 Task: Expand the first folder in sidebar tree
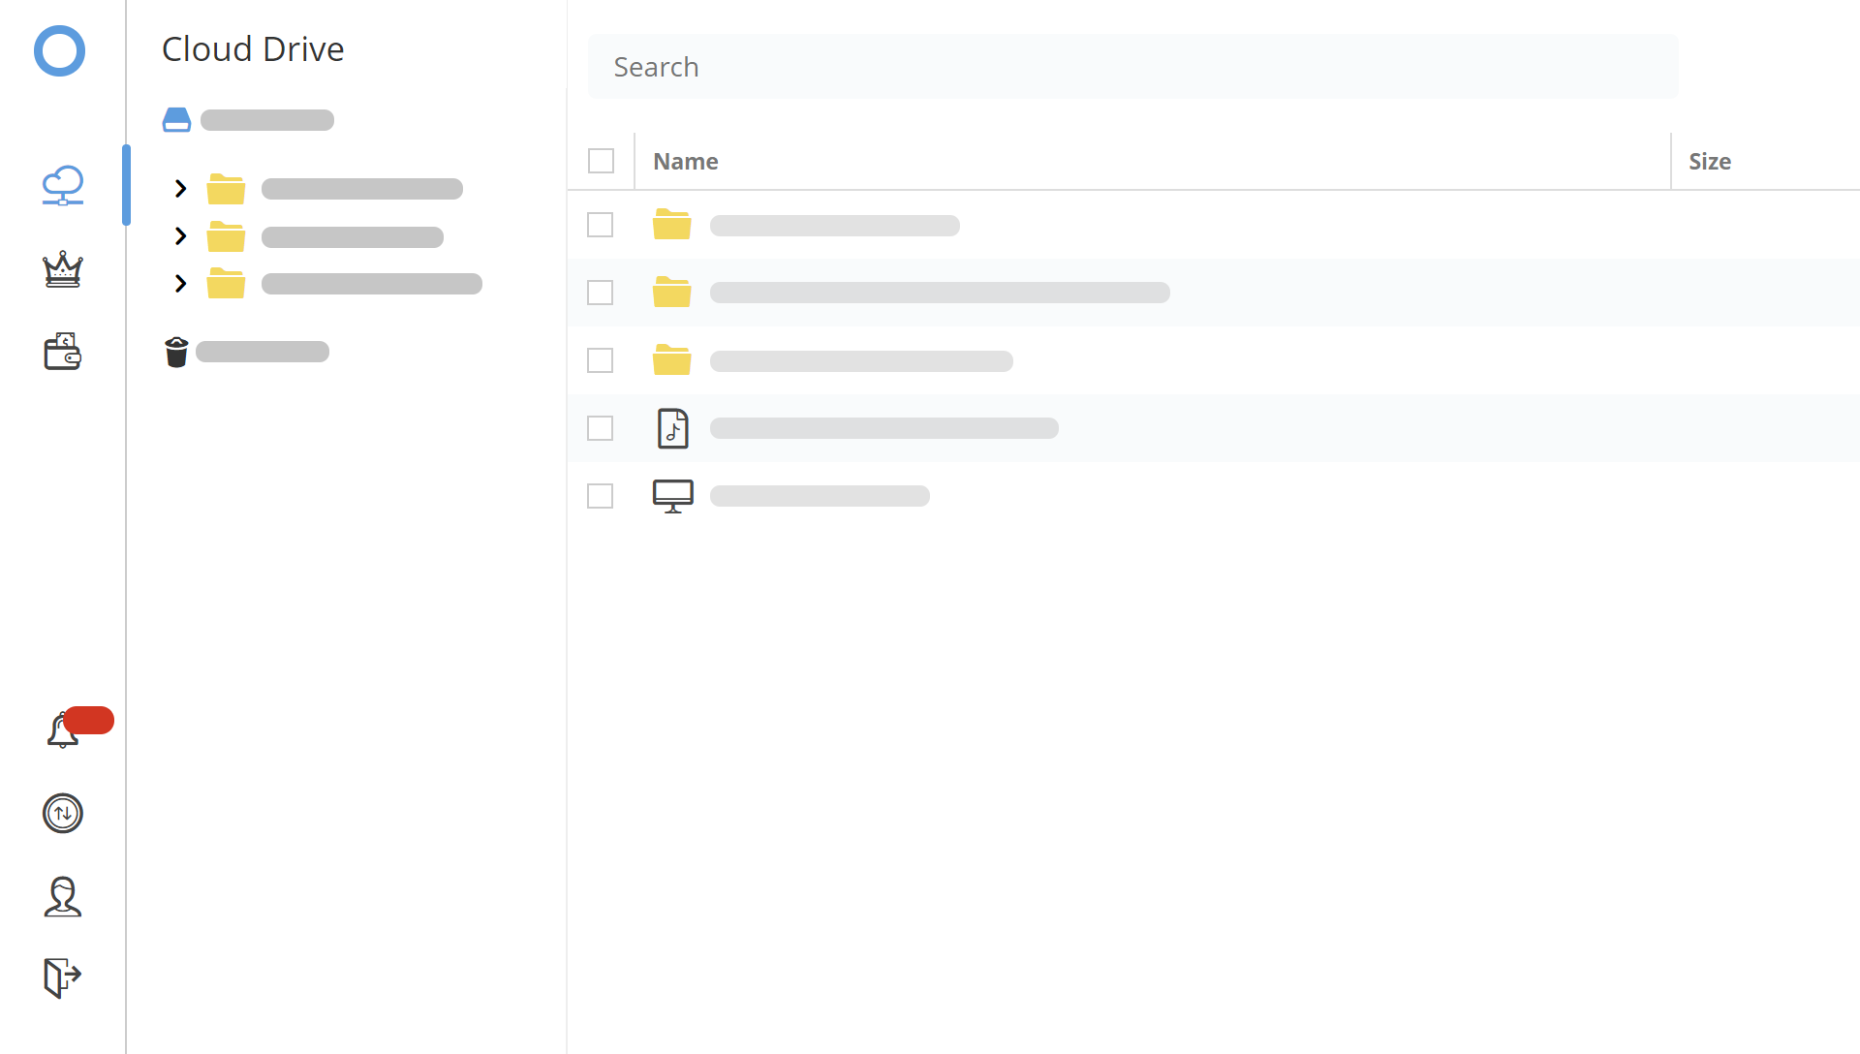pyautogui.click(x=179, y=188)
